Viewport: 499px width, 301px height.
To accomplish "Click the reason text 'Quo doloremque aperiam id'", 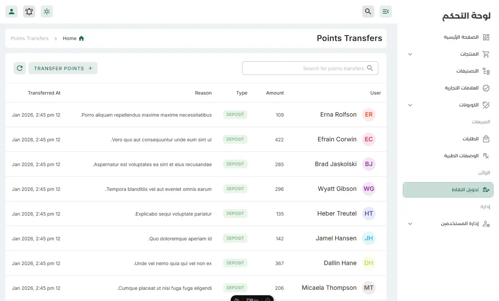I will (180, 239).
